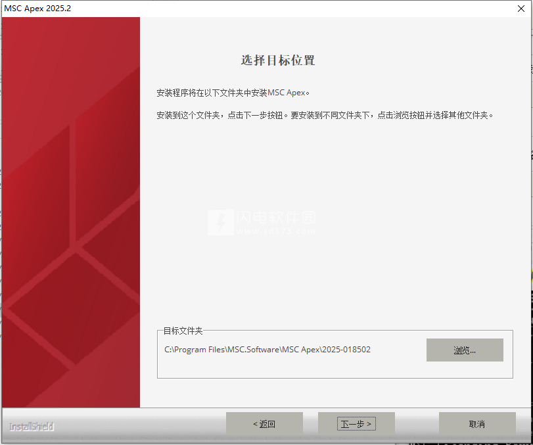Proceed with the 下一步 > button

[x=356, y=424]
